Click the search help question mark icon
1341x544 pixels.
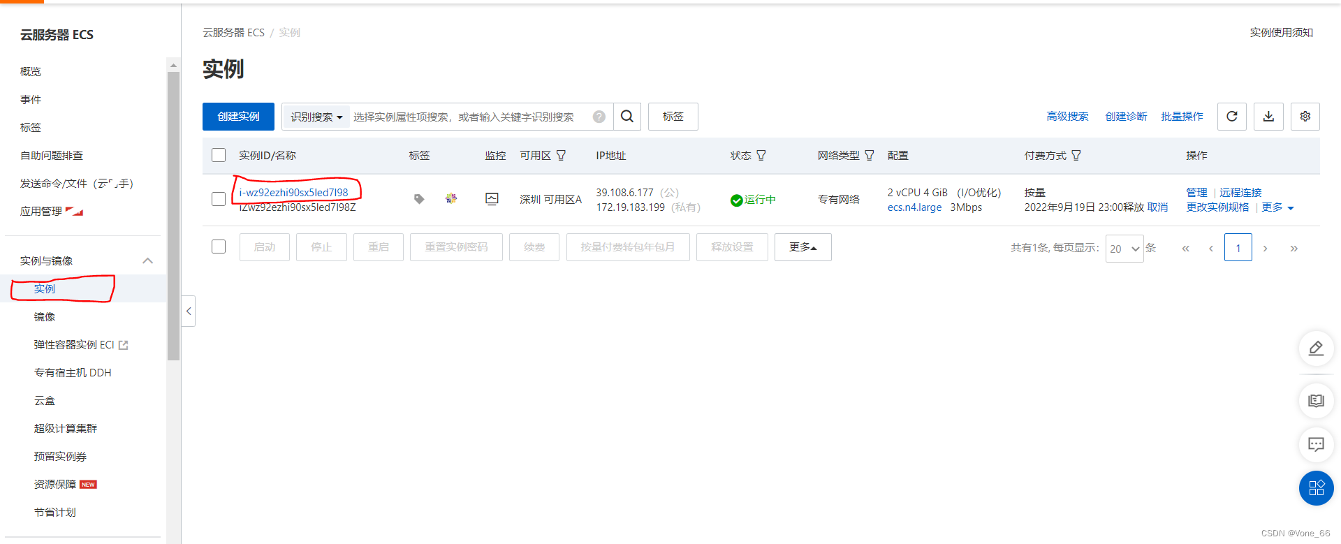pos(599,117)
